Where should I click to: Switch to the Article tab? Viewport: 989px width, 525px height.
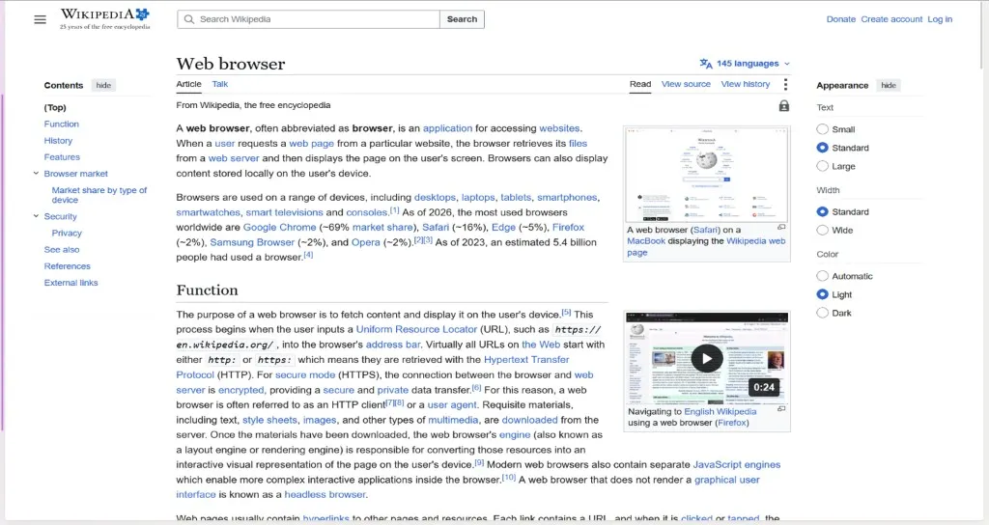[188, 84]
